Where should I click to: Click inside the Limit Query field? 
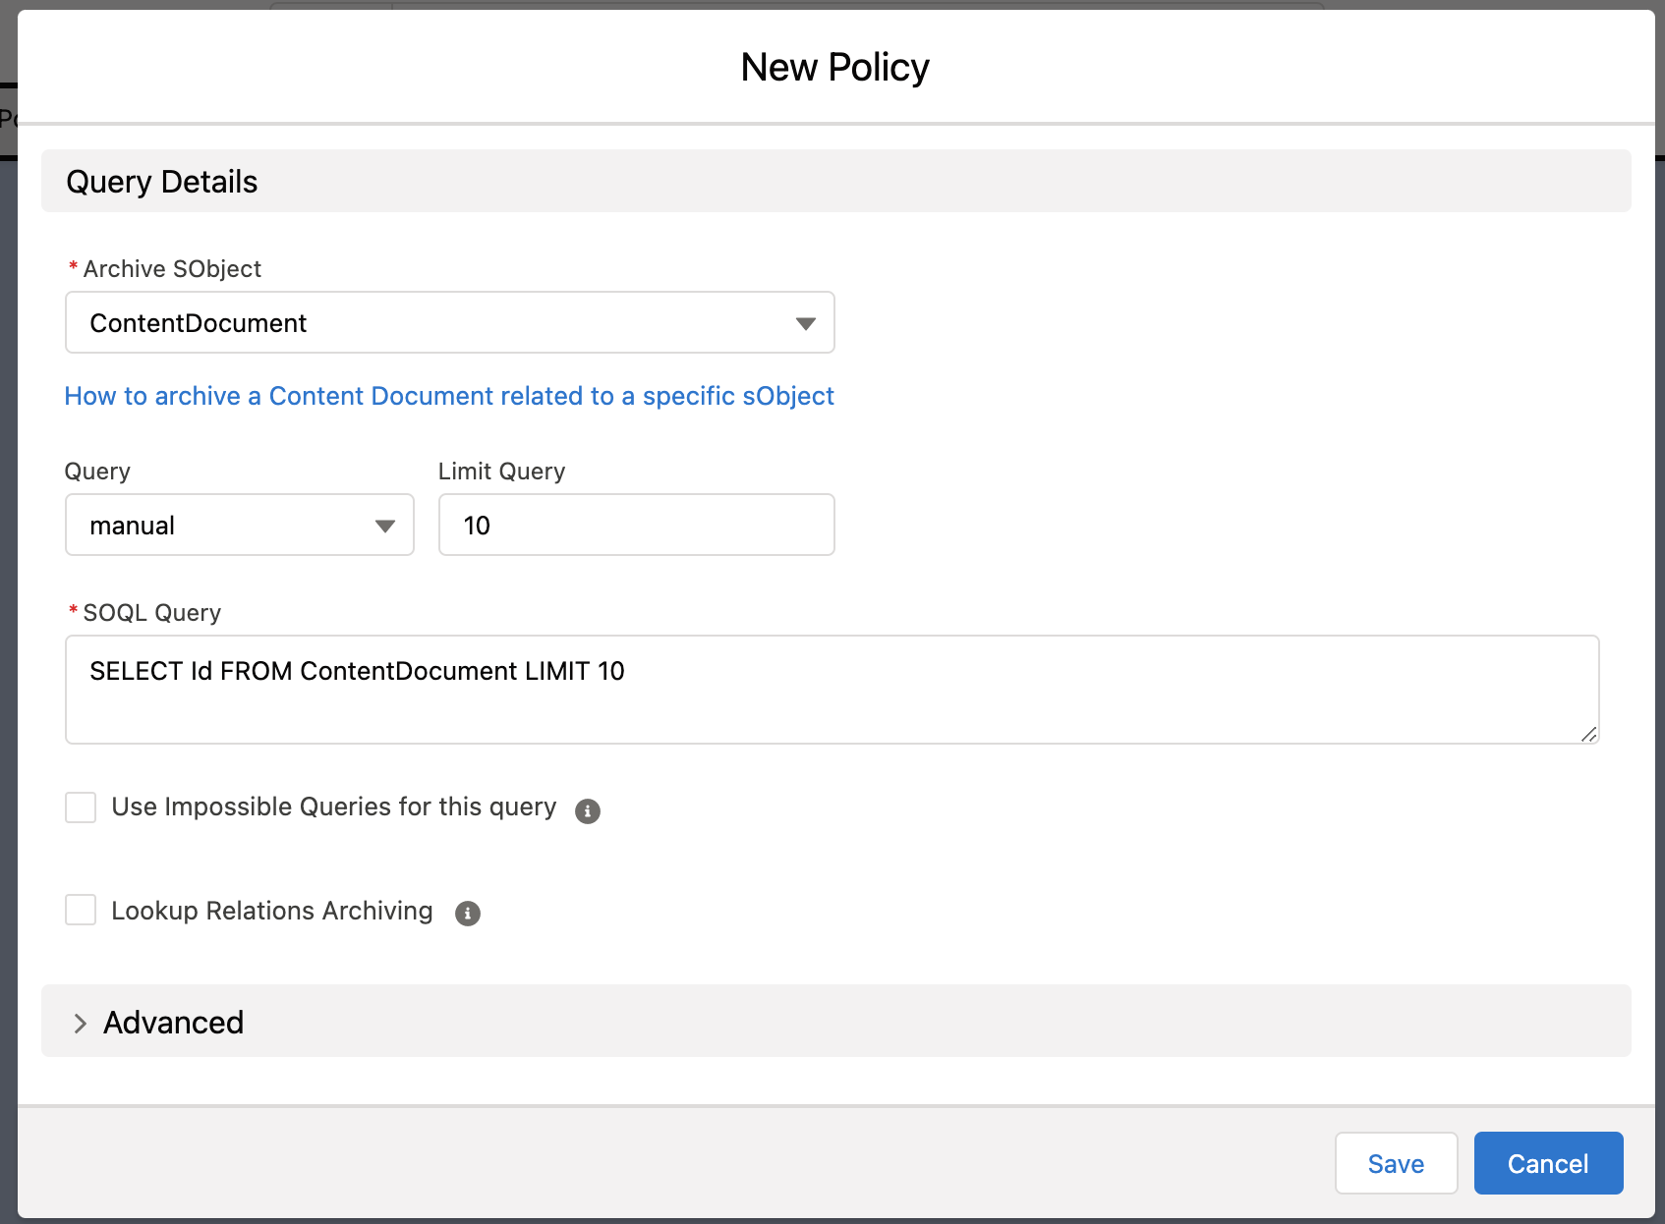(635, 525)
